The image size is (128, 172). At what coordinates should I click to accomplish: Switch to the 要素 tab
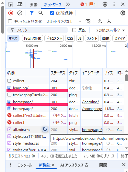coord(34,5)
